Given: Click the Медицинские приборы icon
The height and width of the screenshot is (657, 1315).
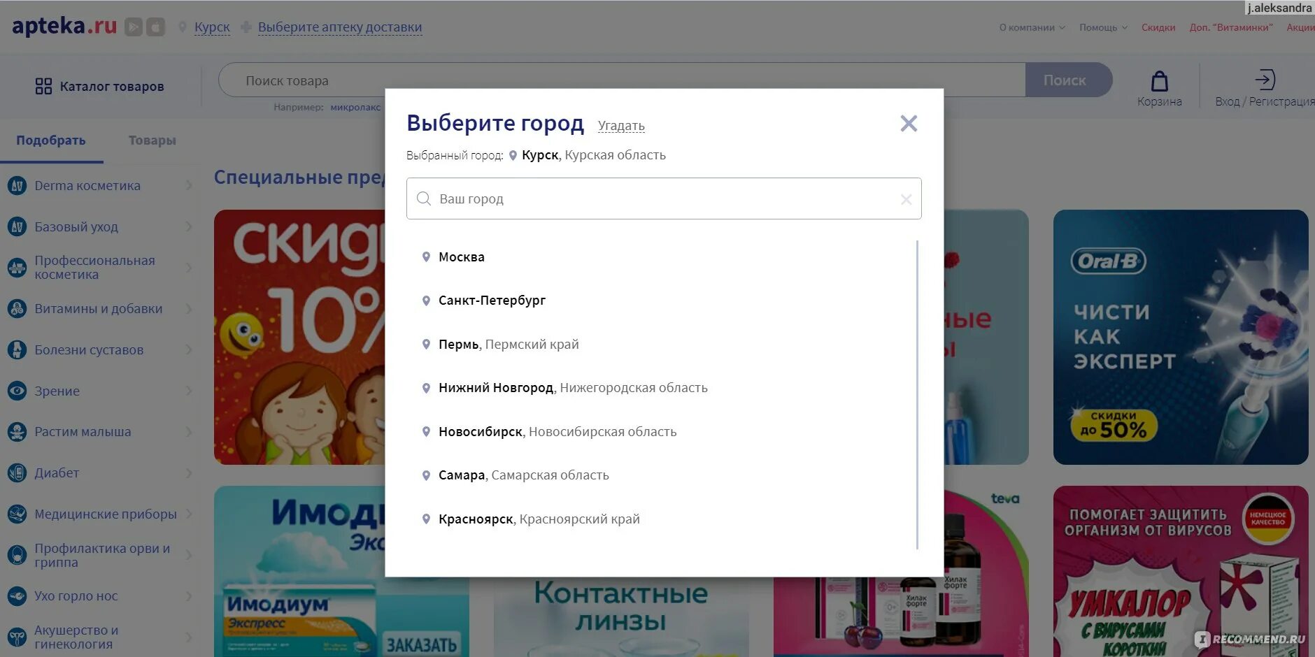Looking at the screenshot, I should 17,514.
